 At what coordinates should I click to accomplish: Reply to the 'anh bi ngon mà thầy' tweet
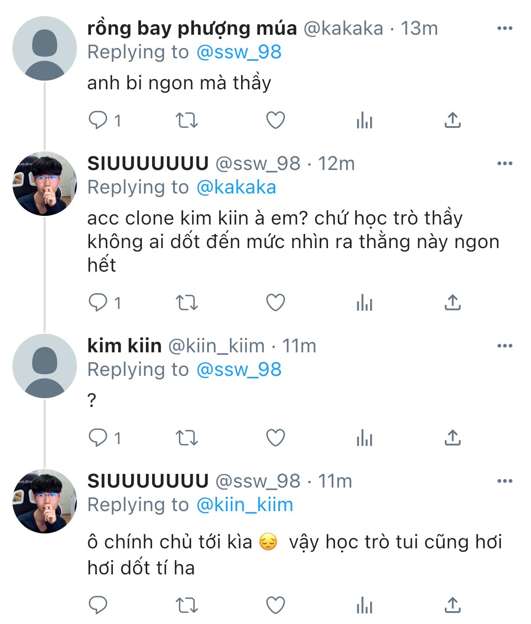coord(98,120)
